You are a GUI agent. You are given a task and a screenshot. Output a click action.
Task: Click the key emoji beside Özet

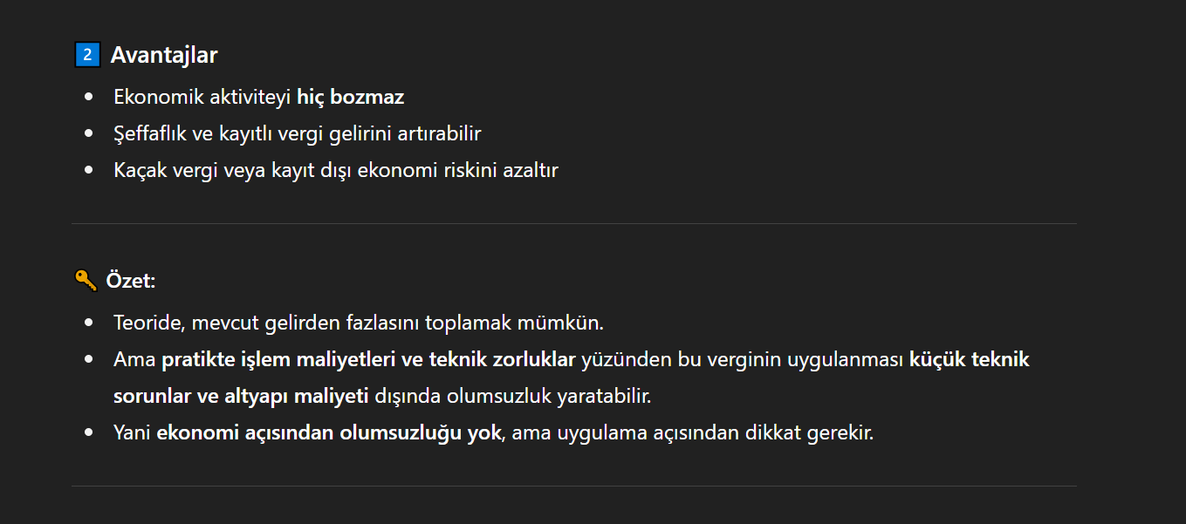(86, 280)
